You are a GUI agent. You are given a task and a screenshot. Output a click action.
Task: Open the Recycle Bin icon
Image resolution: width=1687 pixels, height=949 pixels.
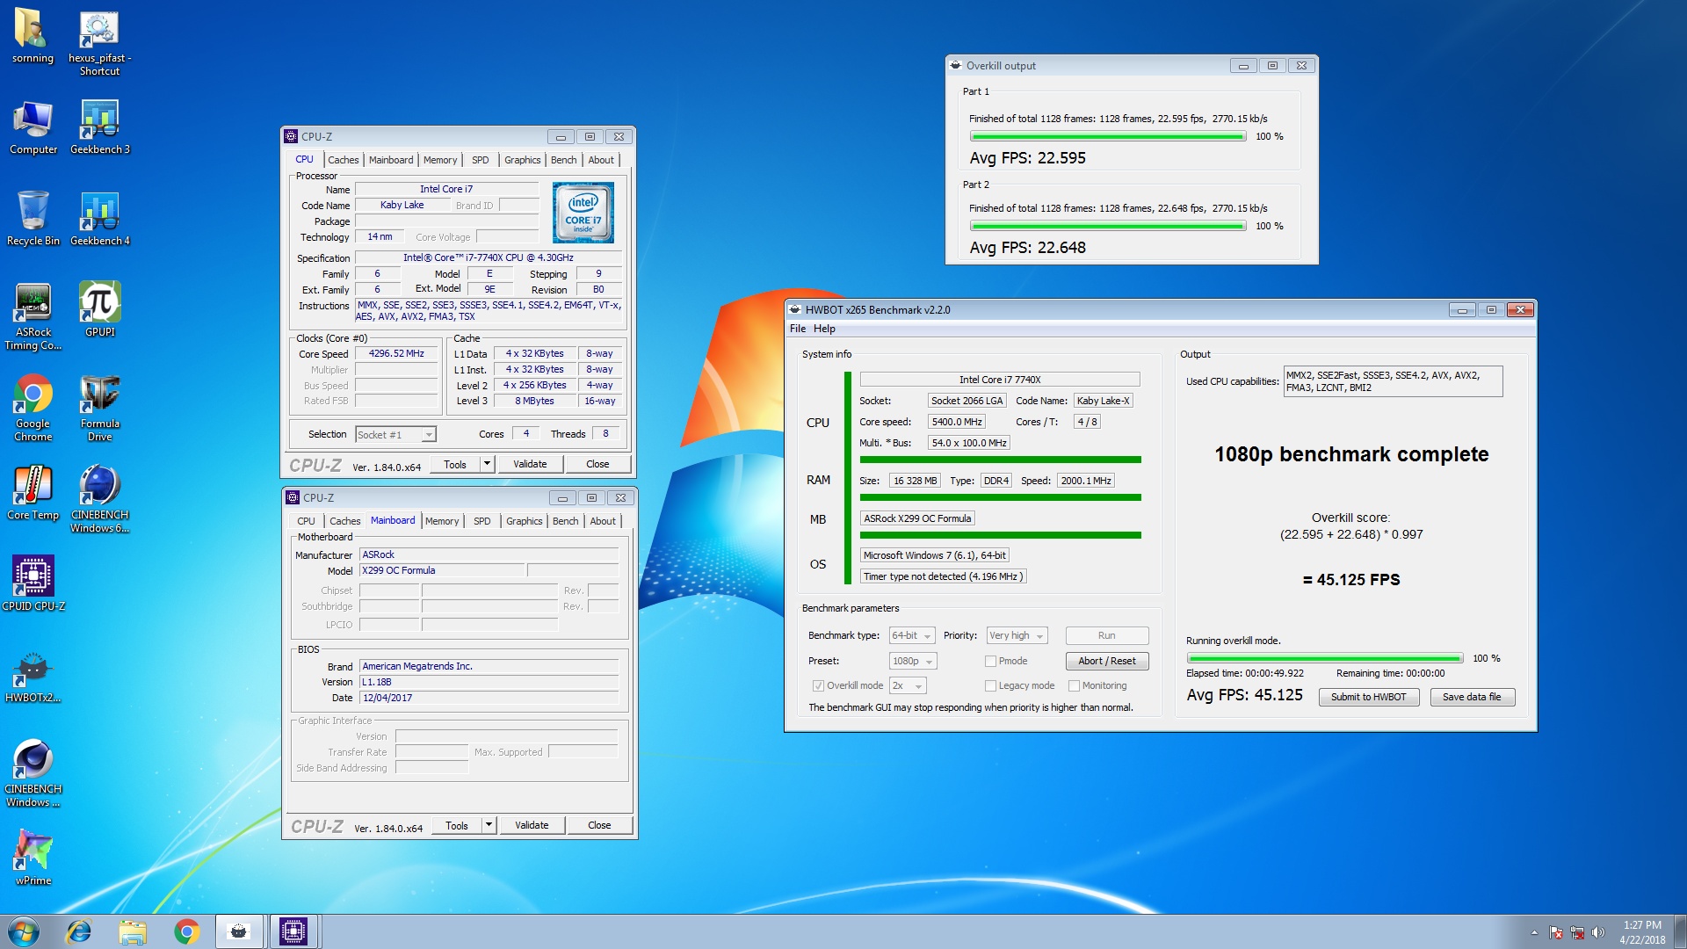(x=33, y=219)
